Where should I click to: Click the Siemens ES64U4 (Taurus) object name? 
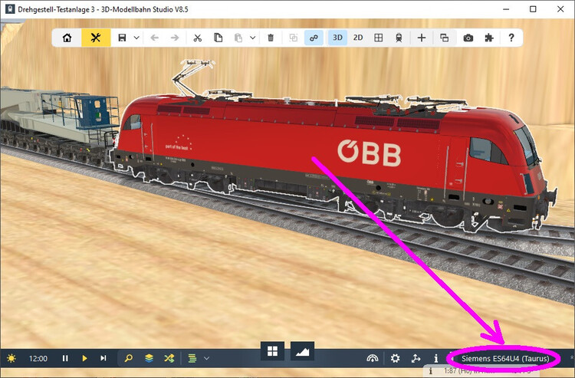(505, 359)
